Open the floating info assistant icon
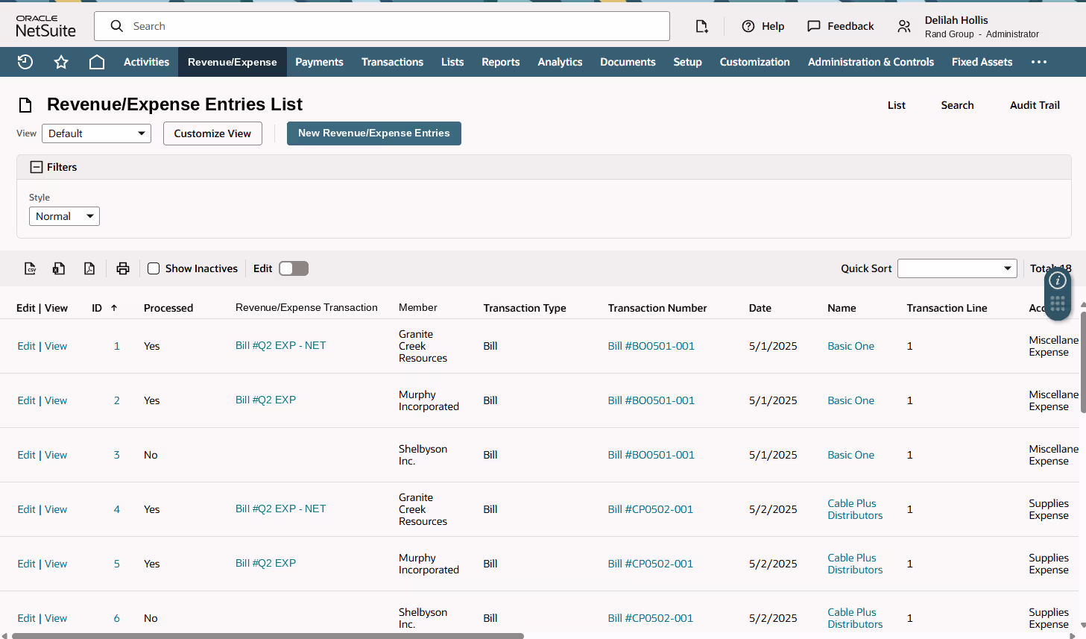 pos(1058,280)
